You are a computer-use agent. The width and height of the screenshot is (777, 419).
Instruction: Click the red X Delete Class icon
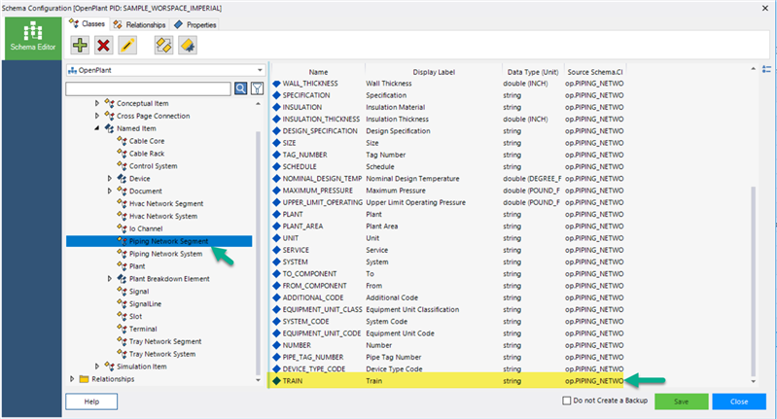(103, 46)
